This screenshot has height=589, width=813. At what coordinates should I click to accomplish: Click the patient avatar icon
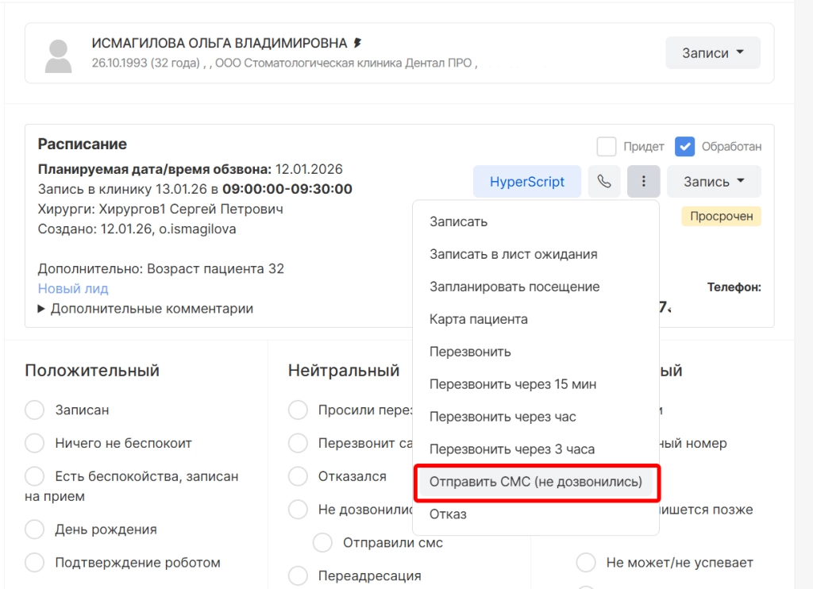58,54
